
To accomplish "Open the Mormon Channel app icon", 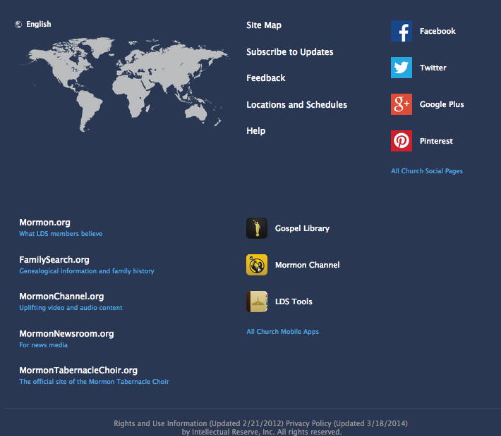I will click(x=257, y=265).
